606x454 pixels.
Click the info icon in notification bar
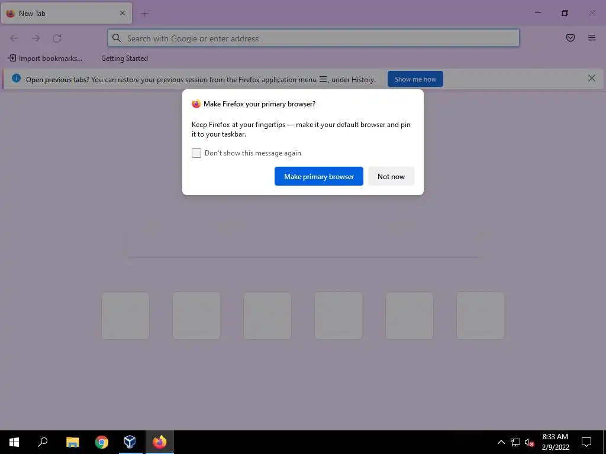point(16,78)
